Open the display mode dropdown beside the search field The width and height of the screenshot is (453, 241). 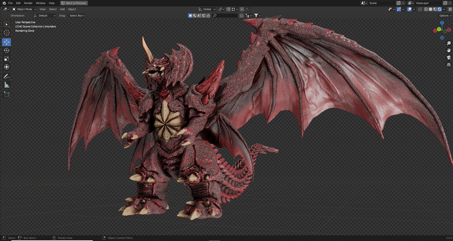tap(248, 15)
